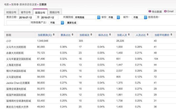
Task: Open the 城市 dropdown
Action: coord(140,17)
